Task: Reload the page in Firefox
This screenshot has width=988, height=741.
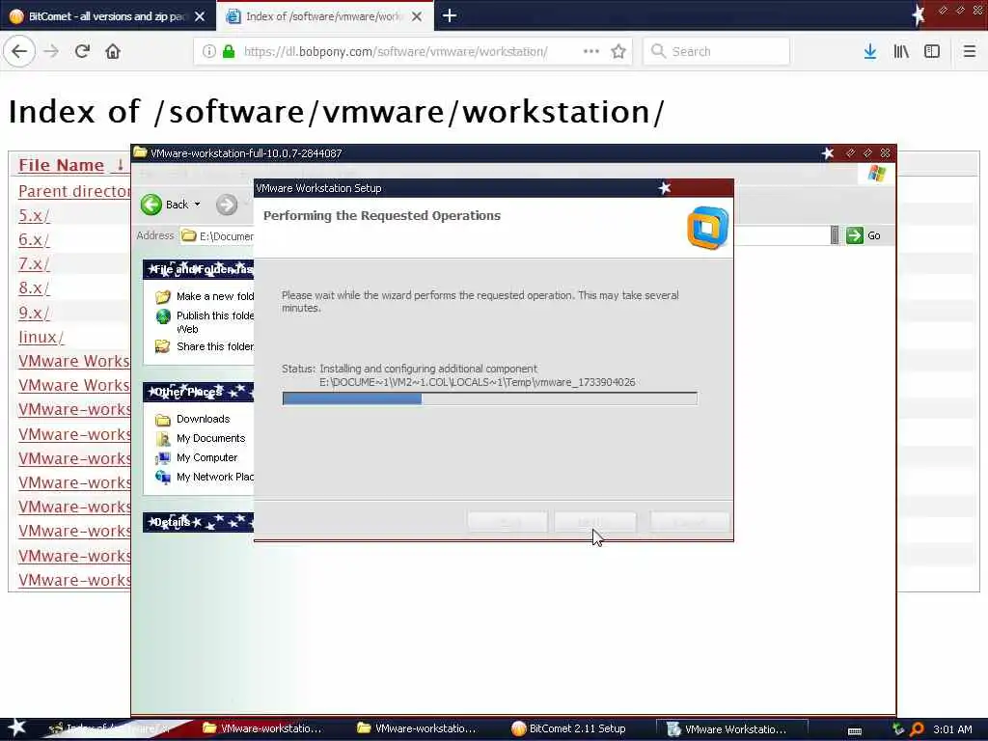Action: [82, 51]
